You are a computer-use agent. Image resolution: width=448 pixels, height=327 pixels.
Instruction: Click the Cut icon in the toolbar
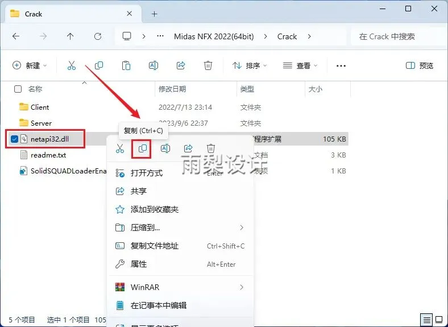coord(72,65)
